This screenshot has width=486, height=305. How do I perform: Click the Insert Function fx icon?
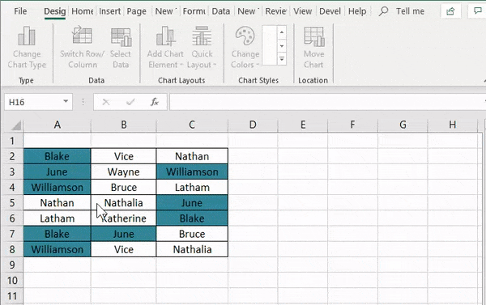pyautogui.click(x=155, y=102)
